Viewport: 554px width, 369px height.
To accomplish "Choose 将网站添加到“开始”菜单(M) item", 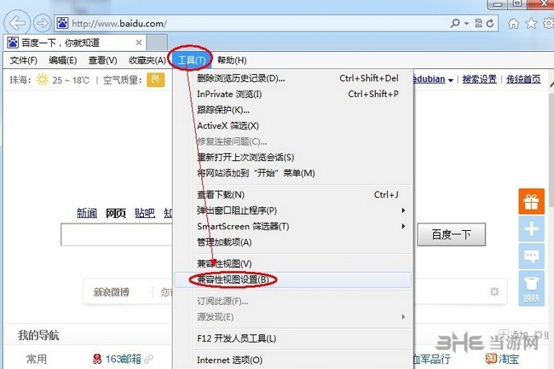I will pyautogui.click(x=292, y=173).
